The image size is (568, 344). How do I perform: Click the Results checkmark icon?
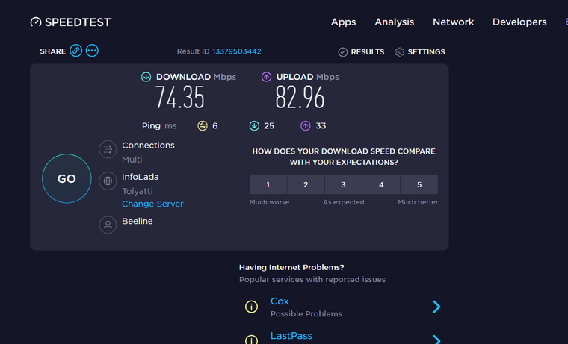click(x=343, y=52)
